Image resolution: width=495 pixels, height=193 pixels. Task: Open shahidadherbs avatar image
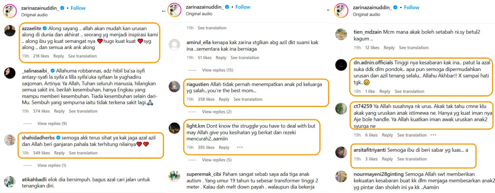tap(10, 140)
